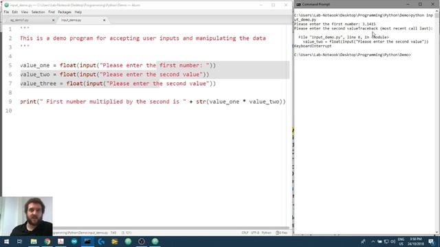Open the People icon in system tray
440x247 pixels.
click(364, 242)
